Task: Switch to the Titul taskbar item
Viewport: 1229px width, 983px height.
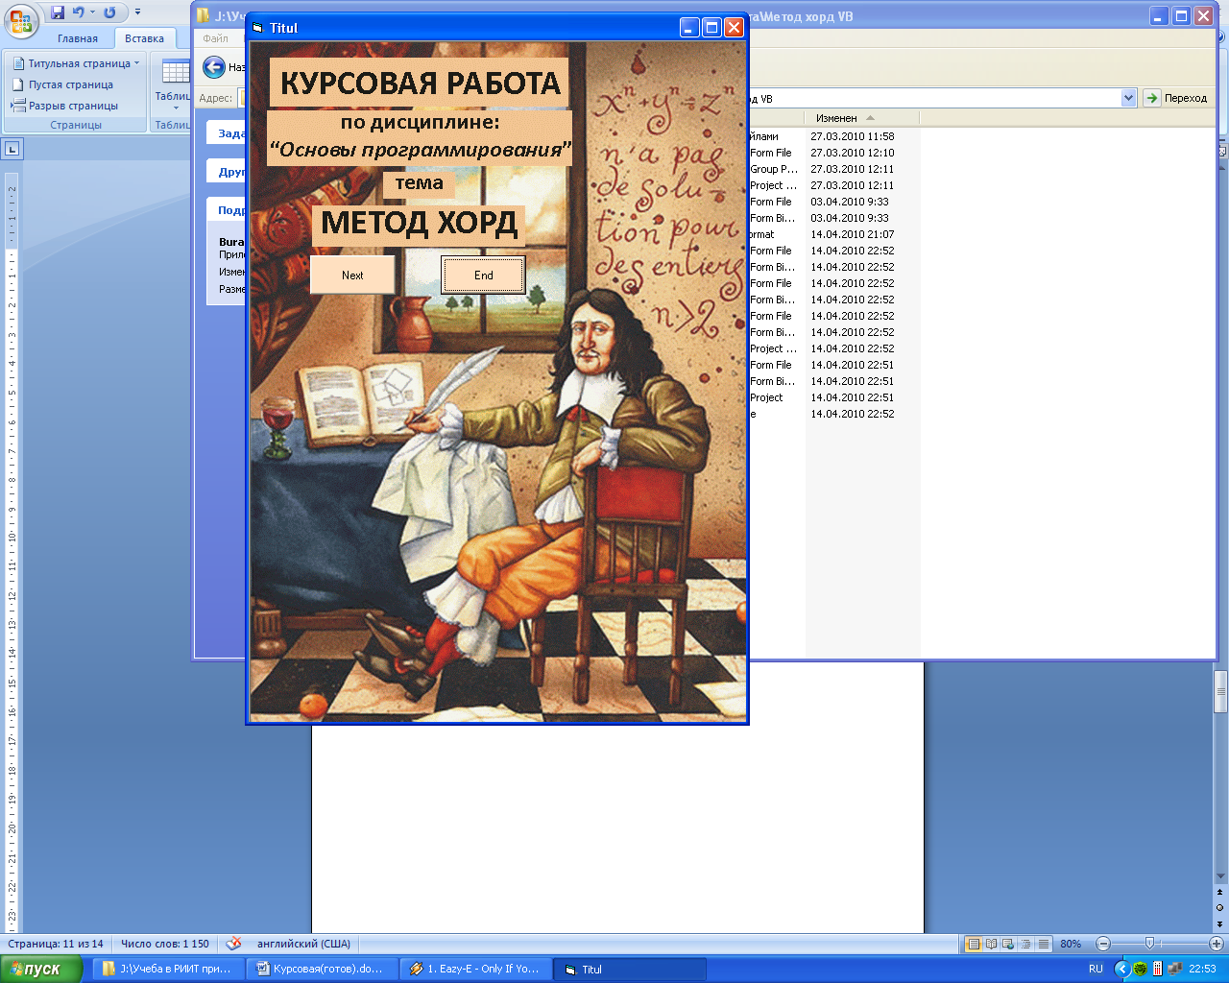Action: (x=628, y=969)
